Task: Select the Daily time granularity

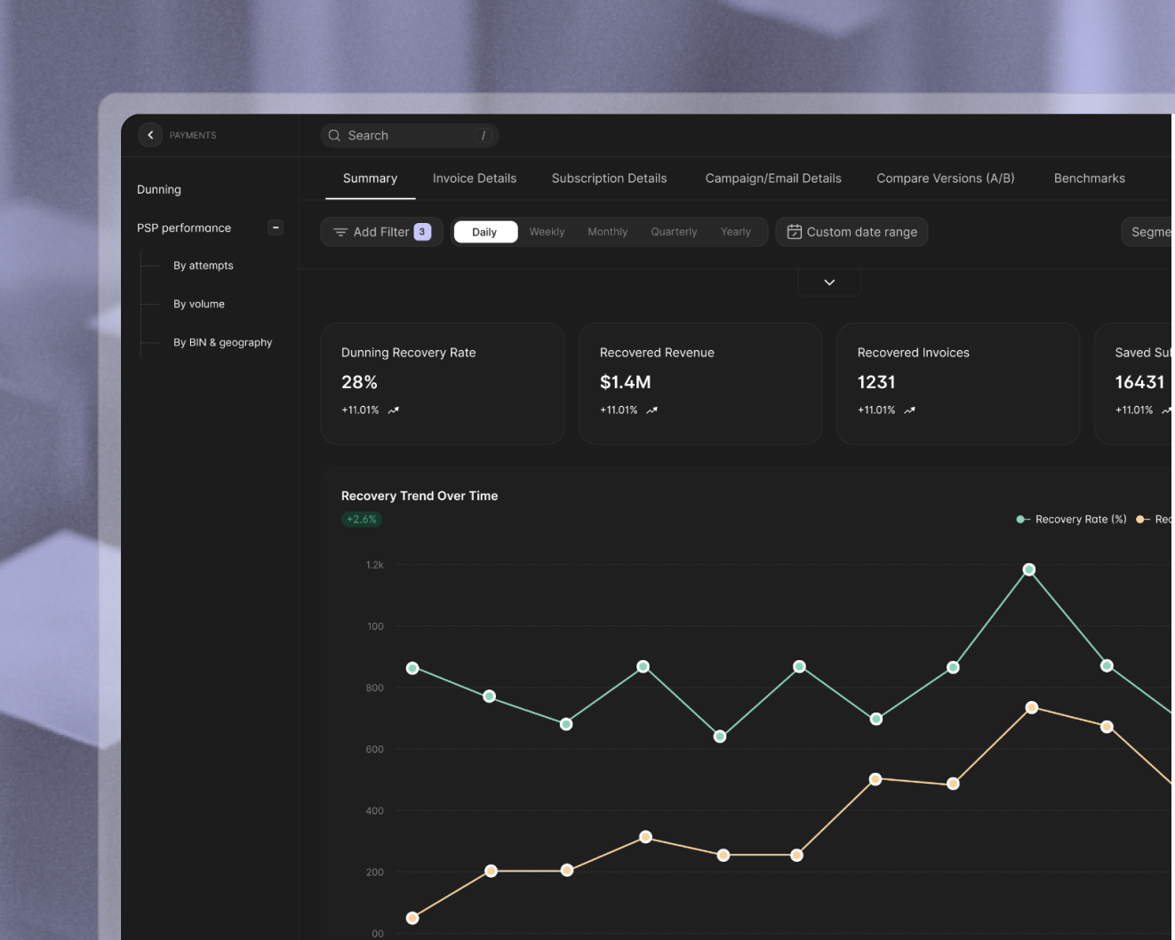Action: tap(484, 232)
